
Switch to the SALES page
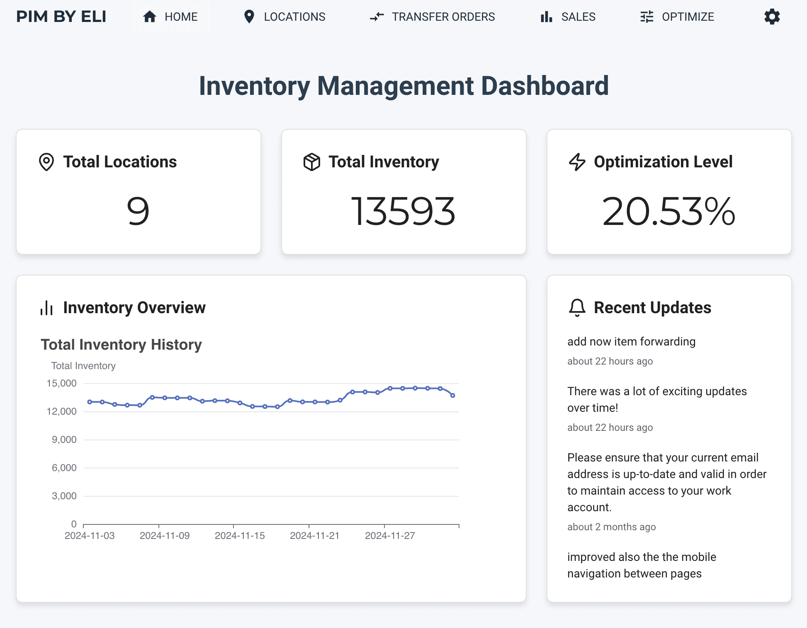pyautogui.click(x=568, y=17)
